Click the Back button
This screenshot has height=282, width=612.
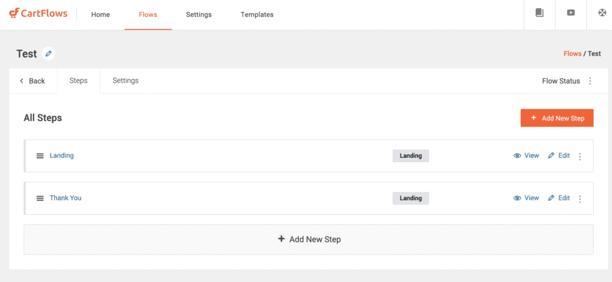[32, 80]
